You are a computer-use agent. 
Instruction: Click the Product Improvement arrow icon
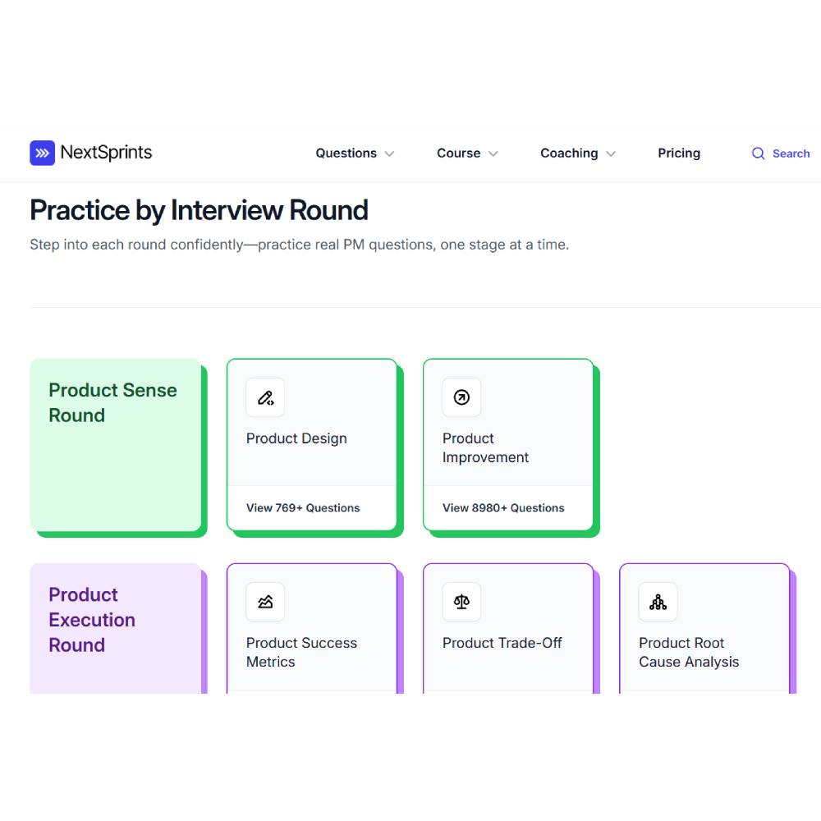click(461, 397)
